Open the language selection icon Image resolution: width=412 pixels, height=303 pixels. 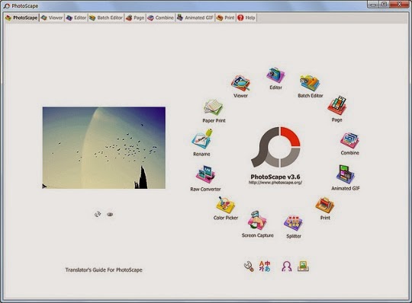pyautogui.click(x=265, y=266)
